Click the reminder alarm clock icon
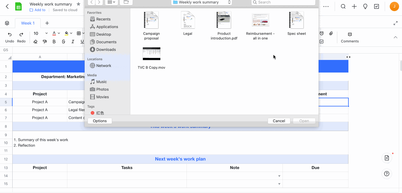This screenshot has height=193, width=402. point(321,34)
